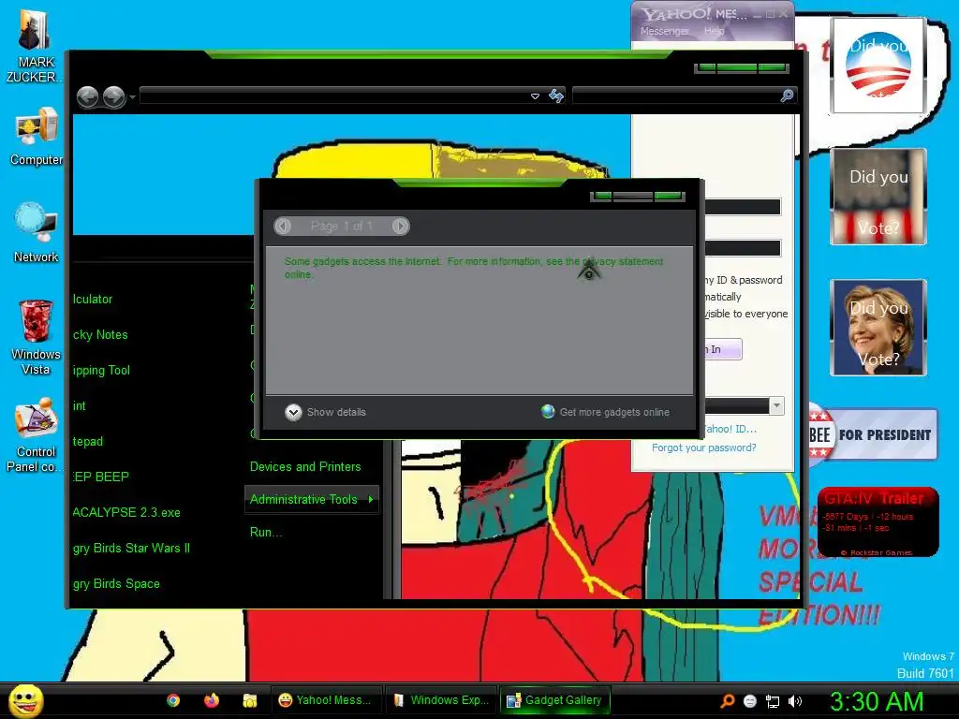Switch to Gadget Gallery taskbar button

tap(555, 700)
